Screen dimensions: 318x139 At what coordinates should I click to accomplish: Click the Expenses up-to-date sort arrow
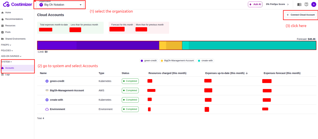coord(247,73)
